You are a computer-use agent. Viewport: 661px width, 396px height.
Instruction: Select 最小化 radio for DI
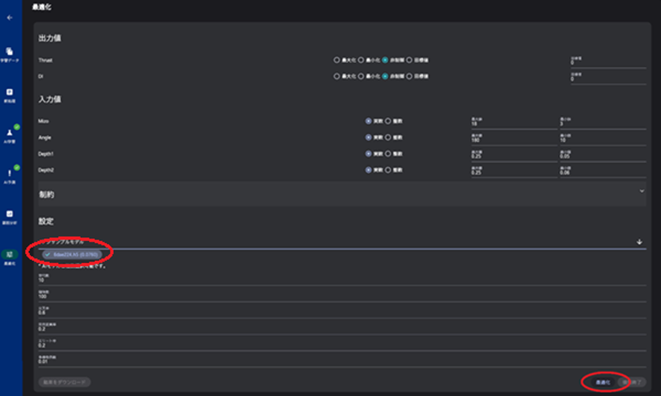(361, 75)
